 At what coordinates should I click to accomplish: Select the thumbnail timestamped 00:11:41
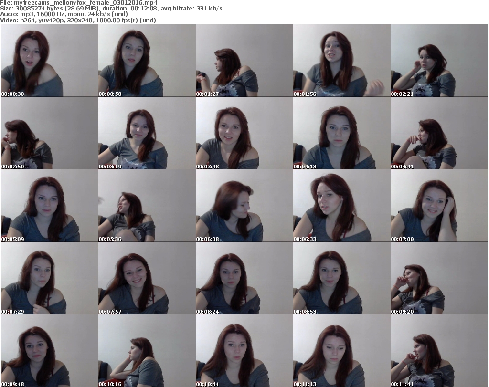[439, 351]
